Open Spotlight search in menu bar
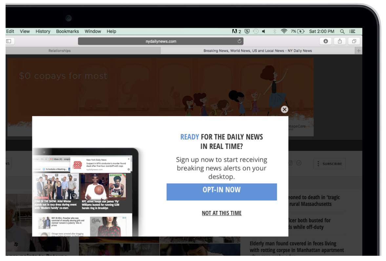 [x=342, y=31]
